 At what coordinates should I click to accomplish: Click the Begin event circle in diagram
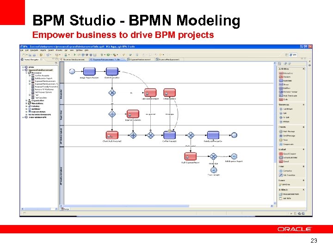tap(72, 71)
